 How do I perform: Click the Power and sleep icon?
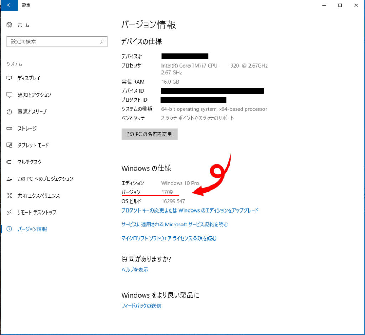coord(9,112)
